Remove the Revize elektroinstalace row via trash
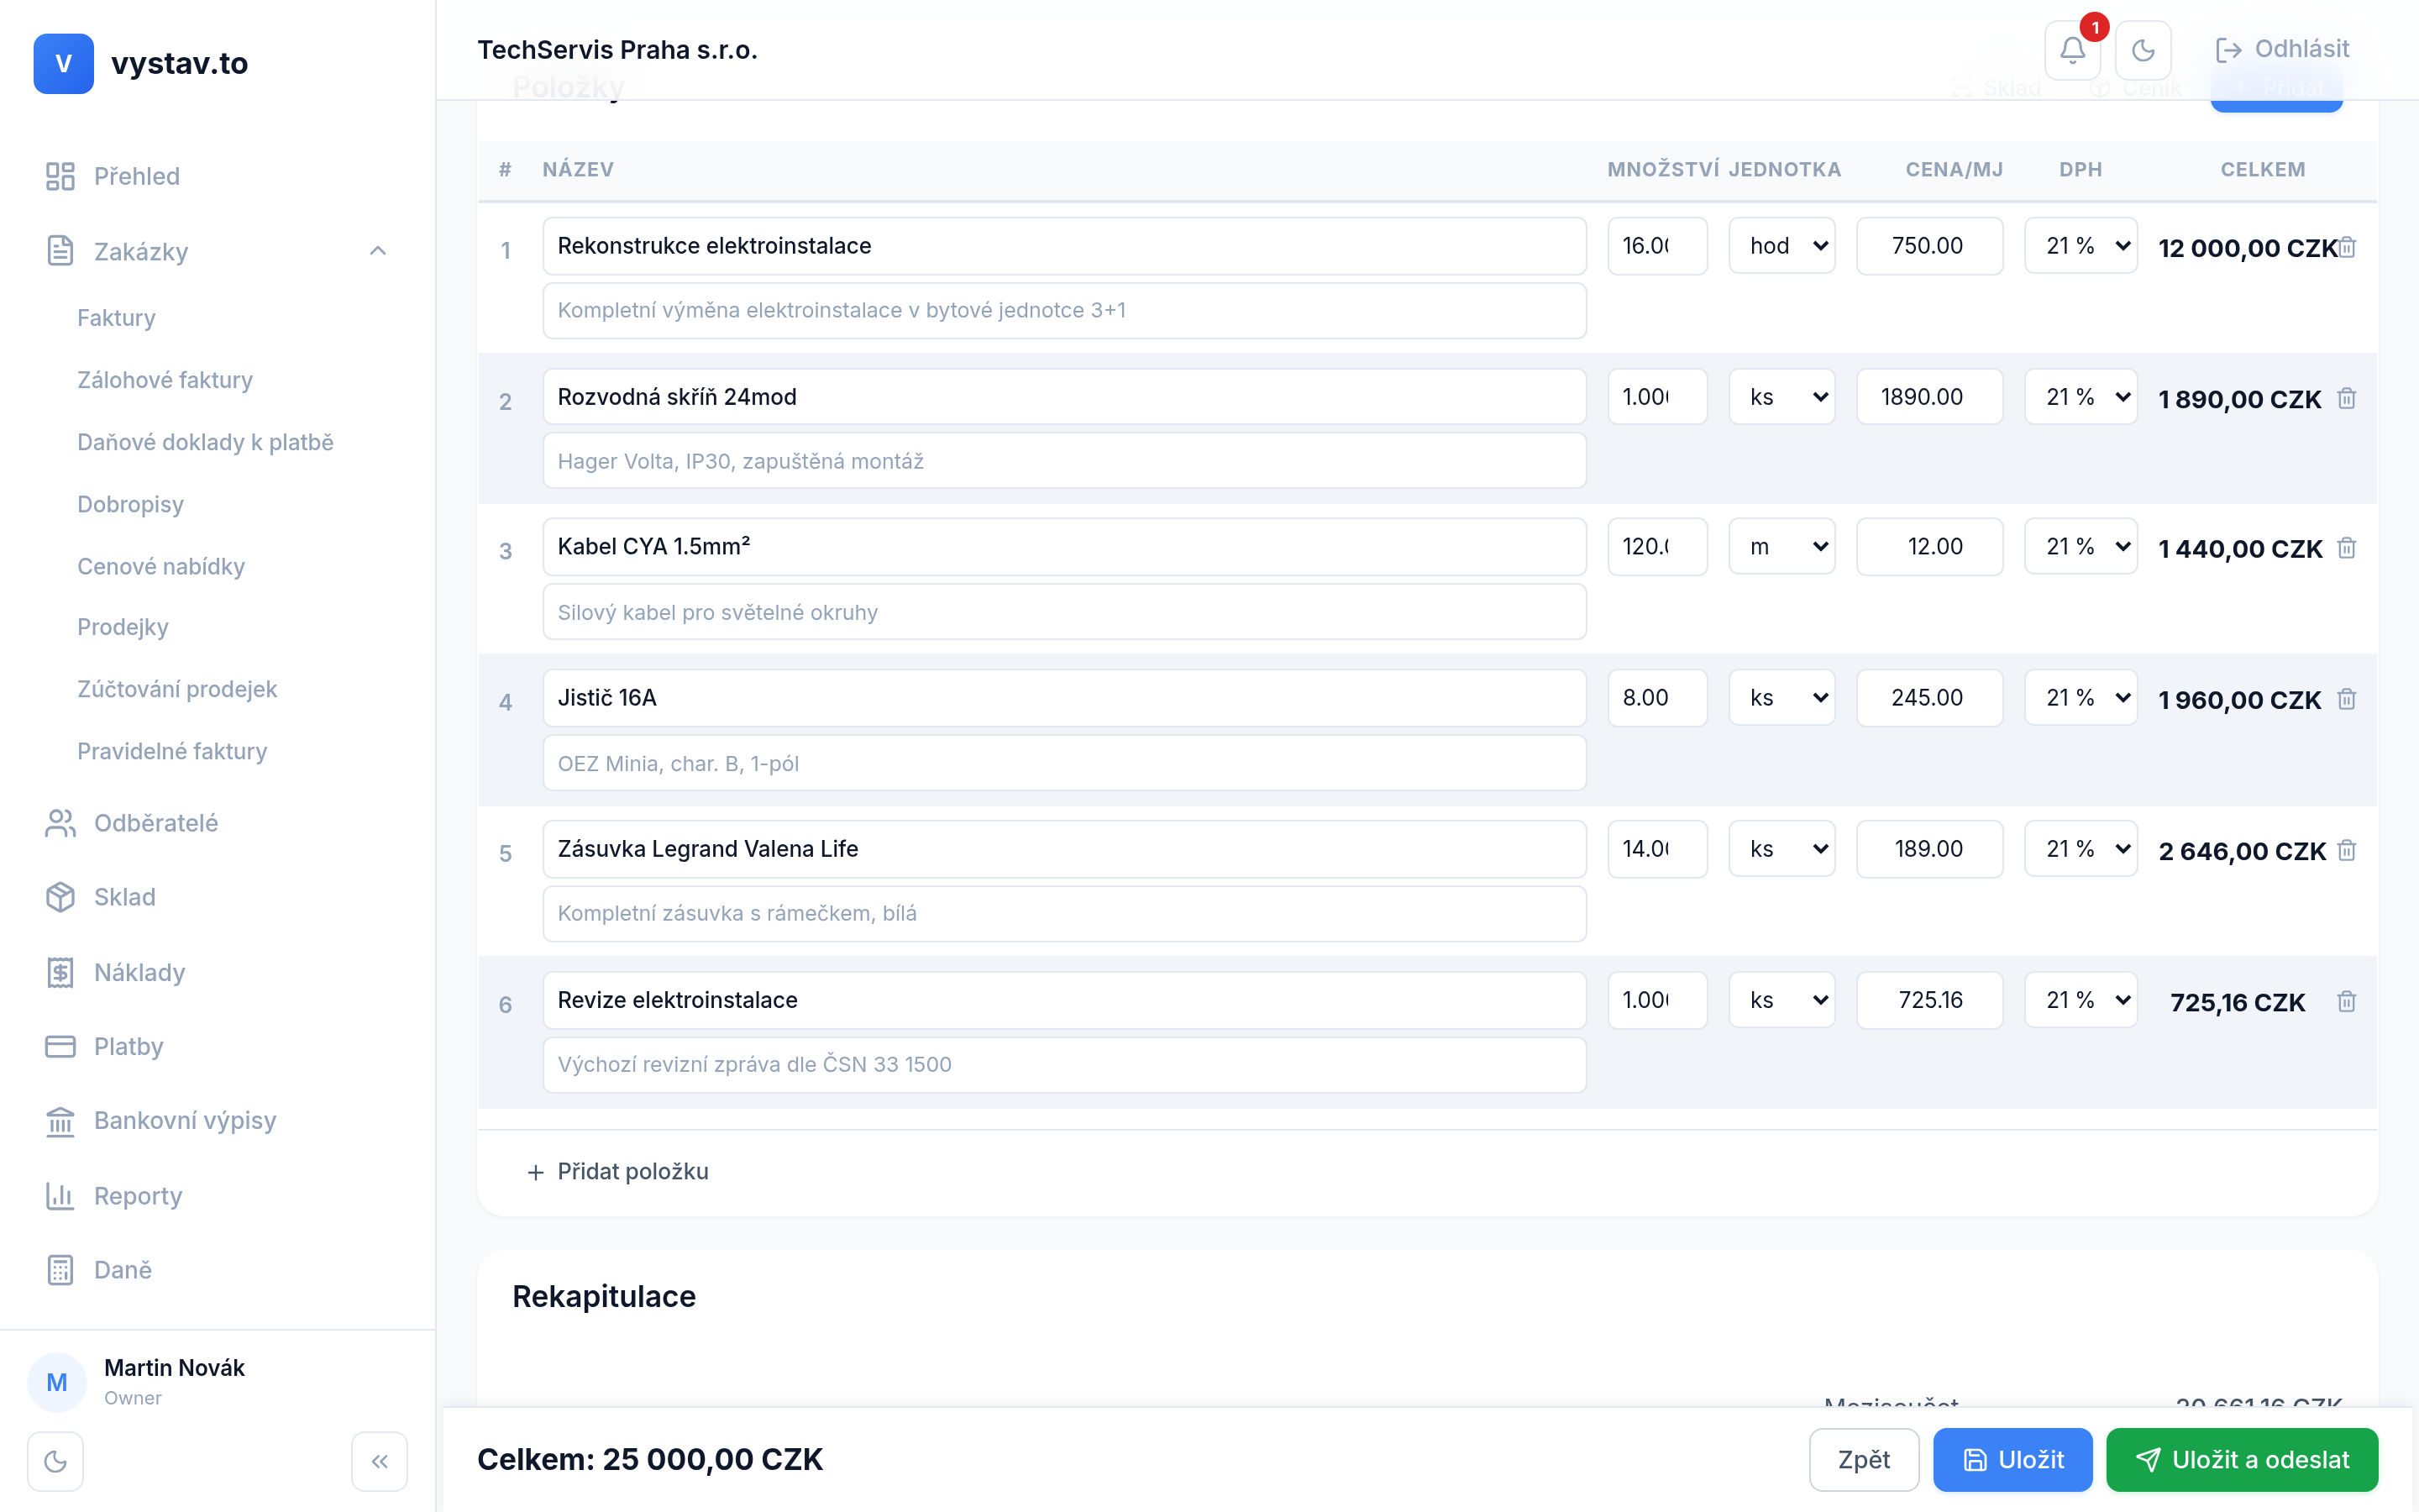Image resolution: width=2419 pixels, height=1512 pixels. pos(2346,1001)
